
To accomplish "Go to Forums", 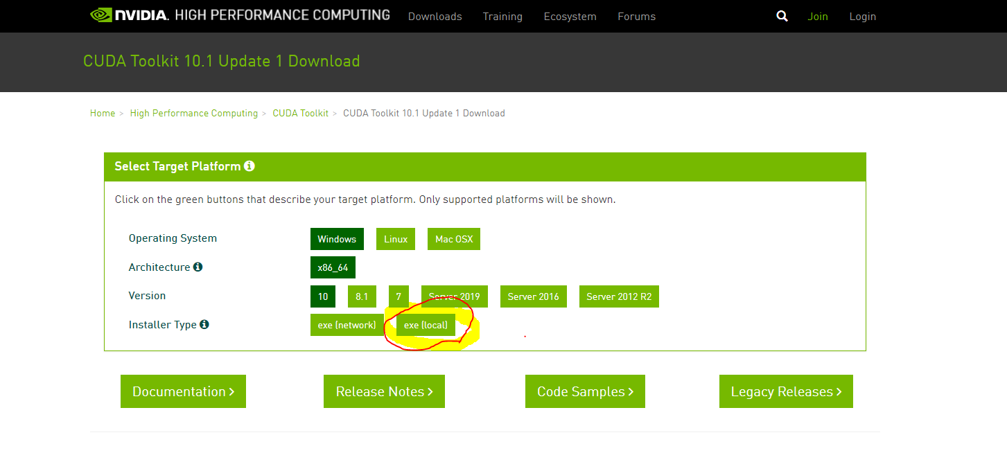I will point(636,17).
